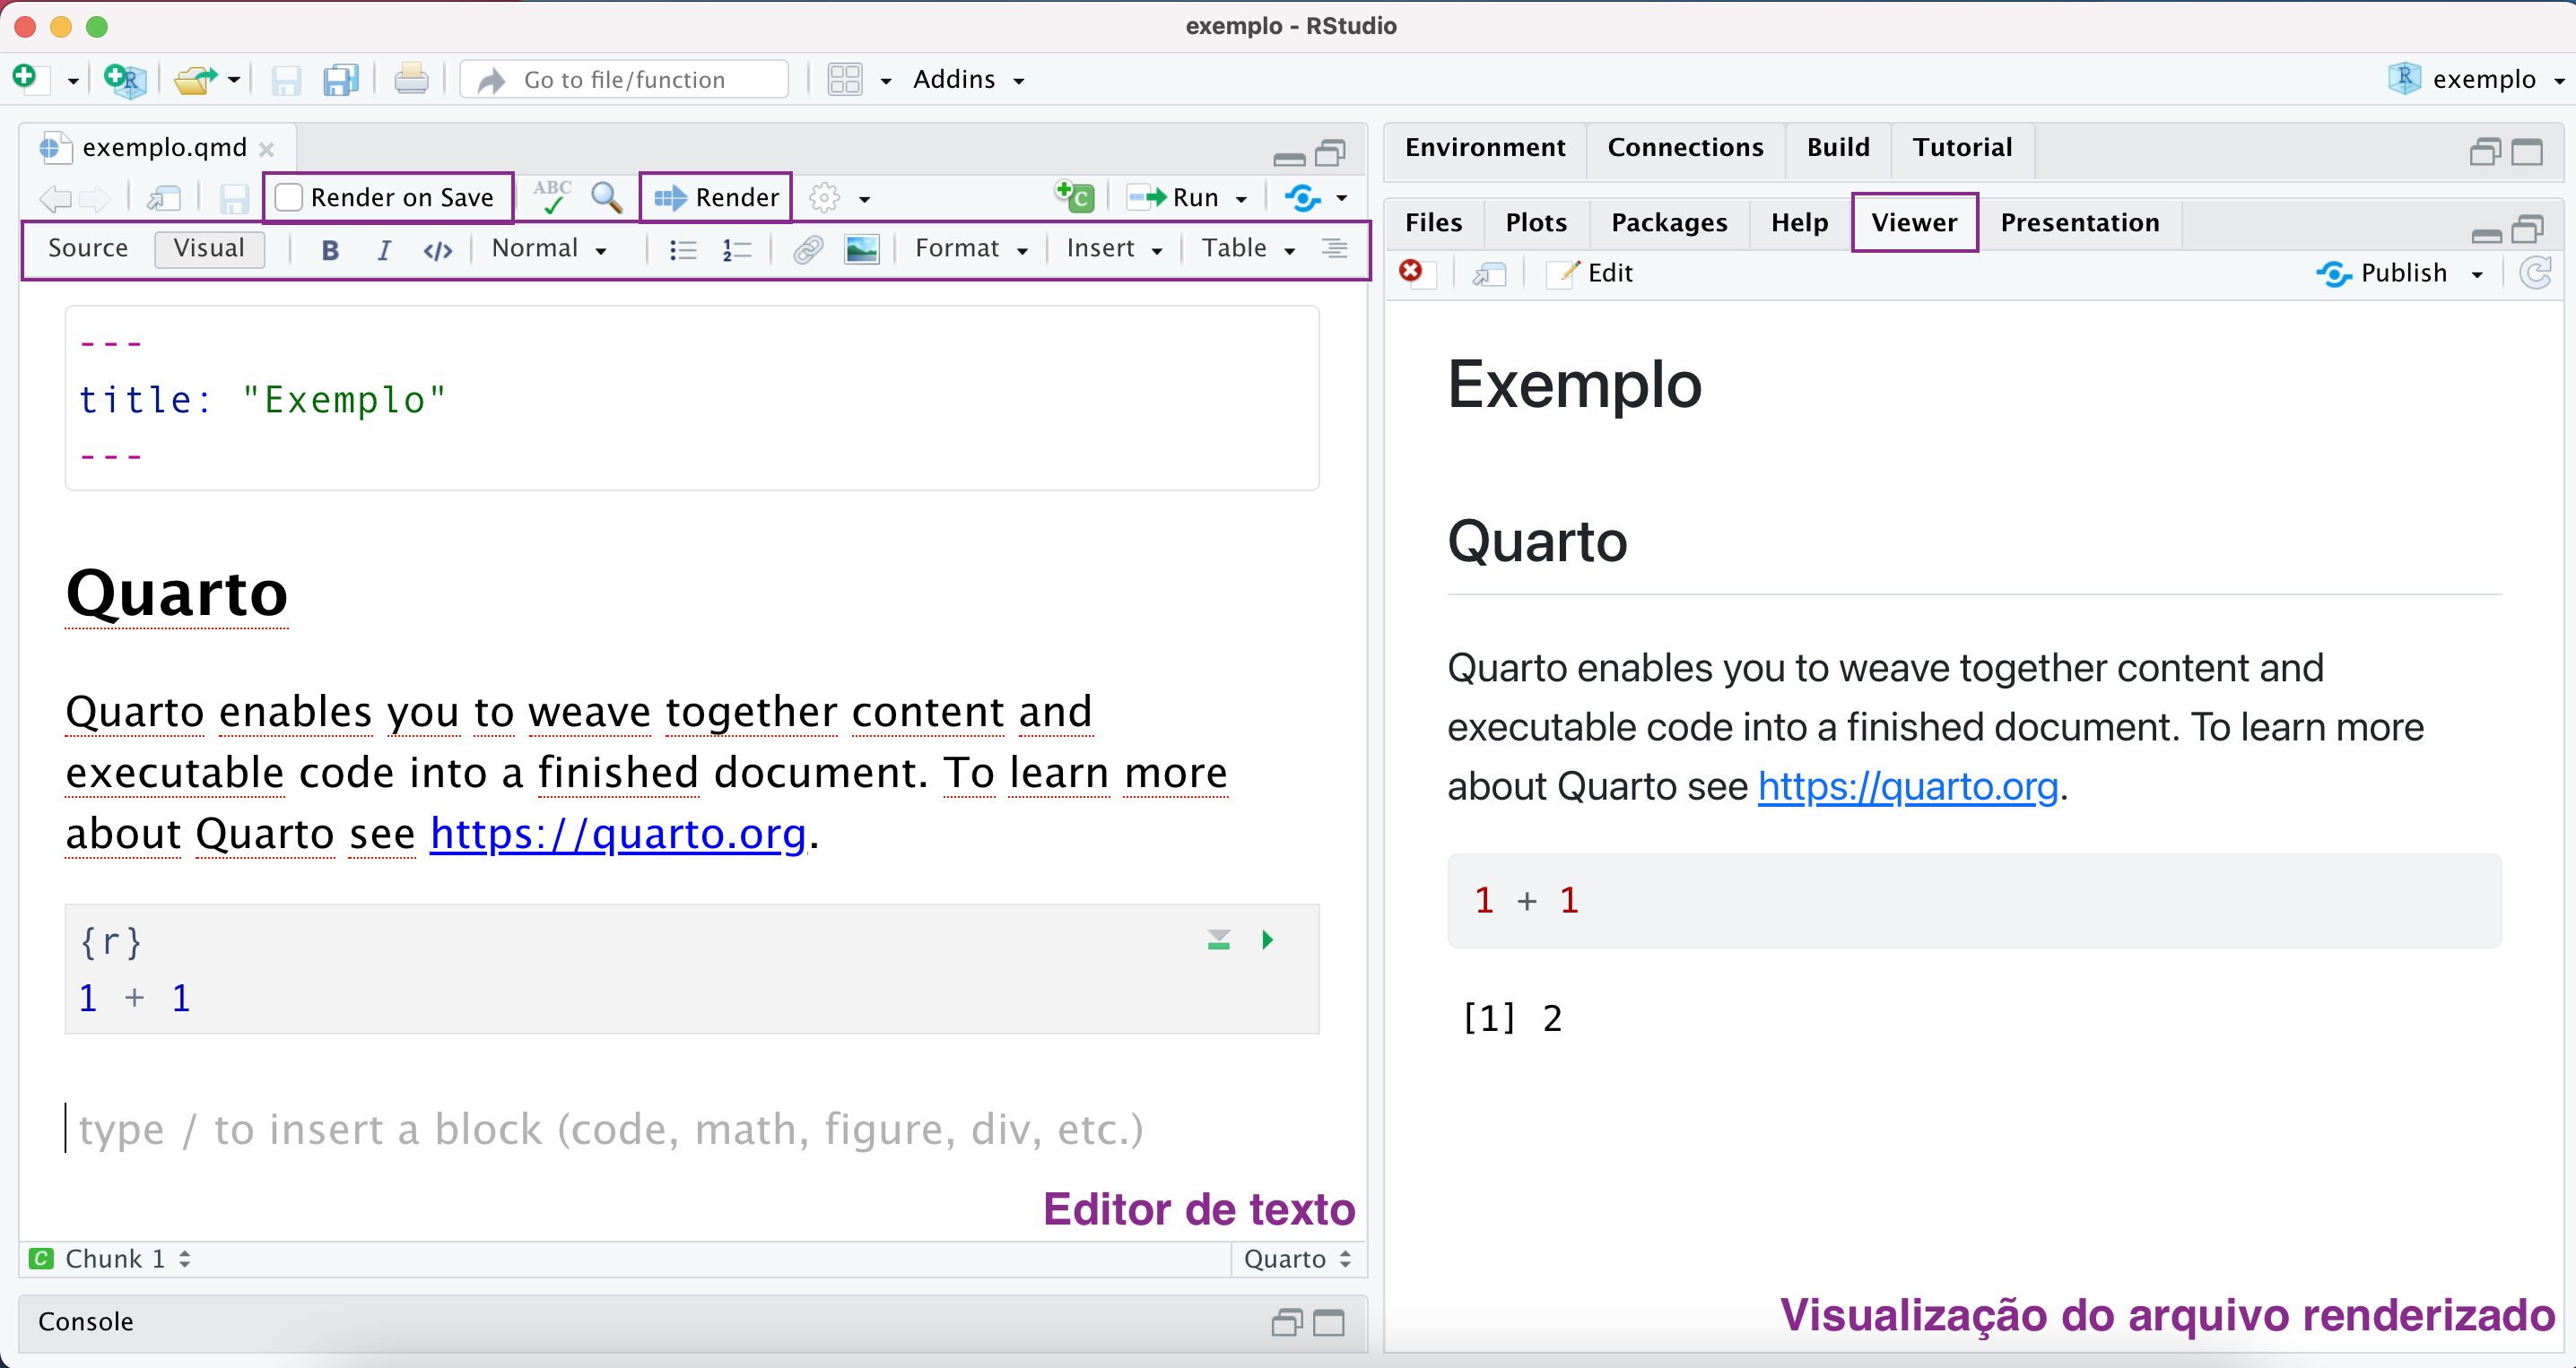The height and width of the screenshot is (1368, 2576).
Task: Open the Environment tab
Action: 1485,147
